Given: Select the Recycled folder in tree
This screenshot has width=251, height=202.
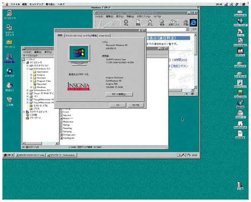Looking at the screenshot, I should coord(40,84).
